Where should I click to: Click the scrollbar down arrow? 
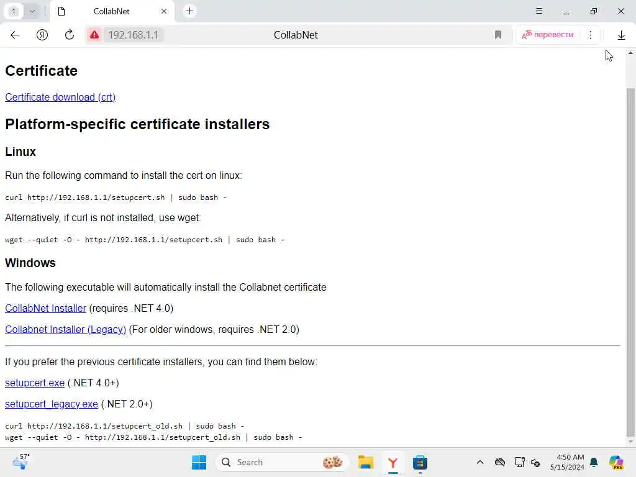pyautogui.click(x=630, y=442)
